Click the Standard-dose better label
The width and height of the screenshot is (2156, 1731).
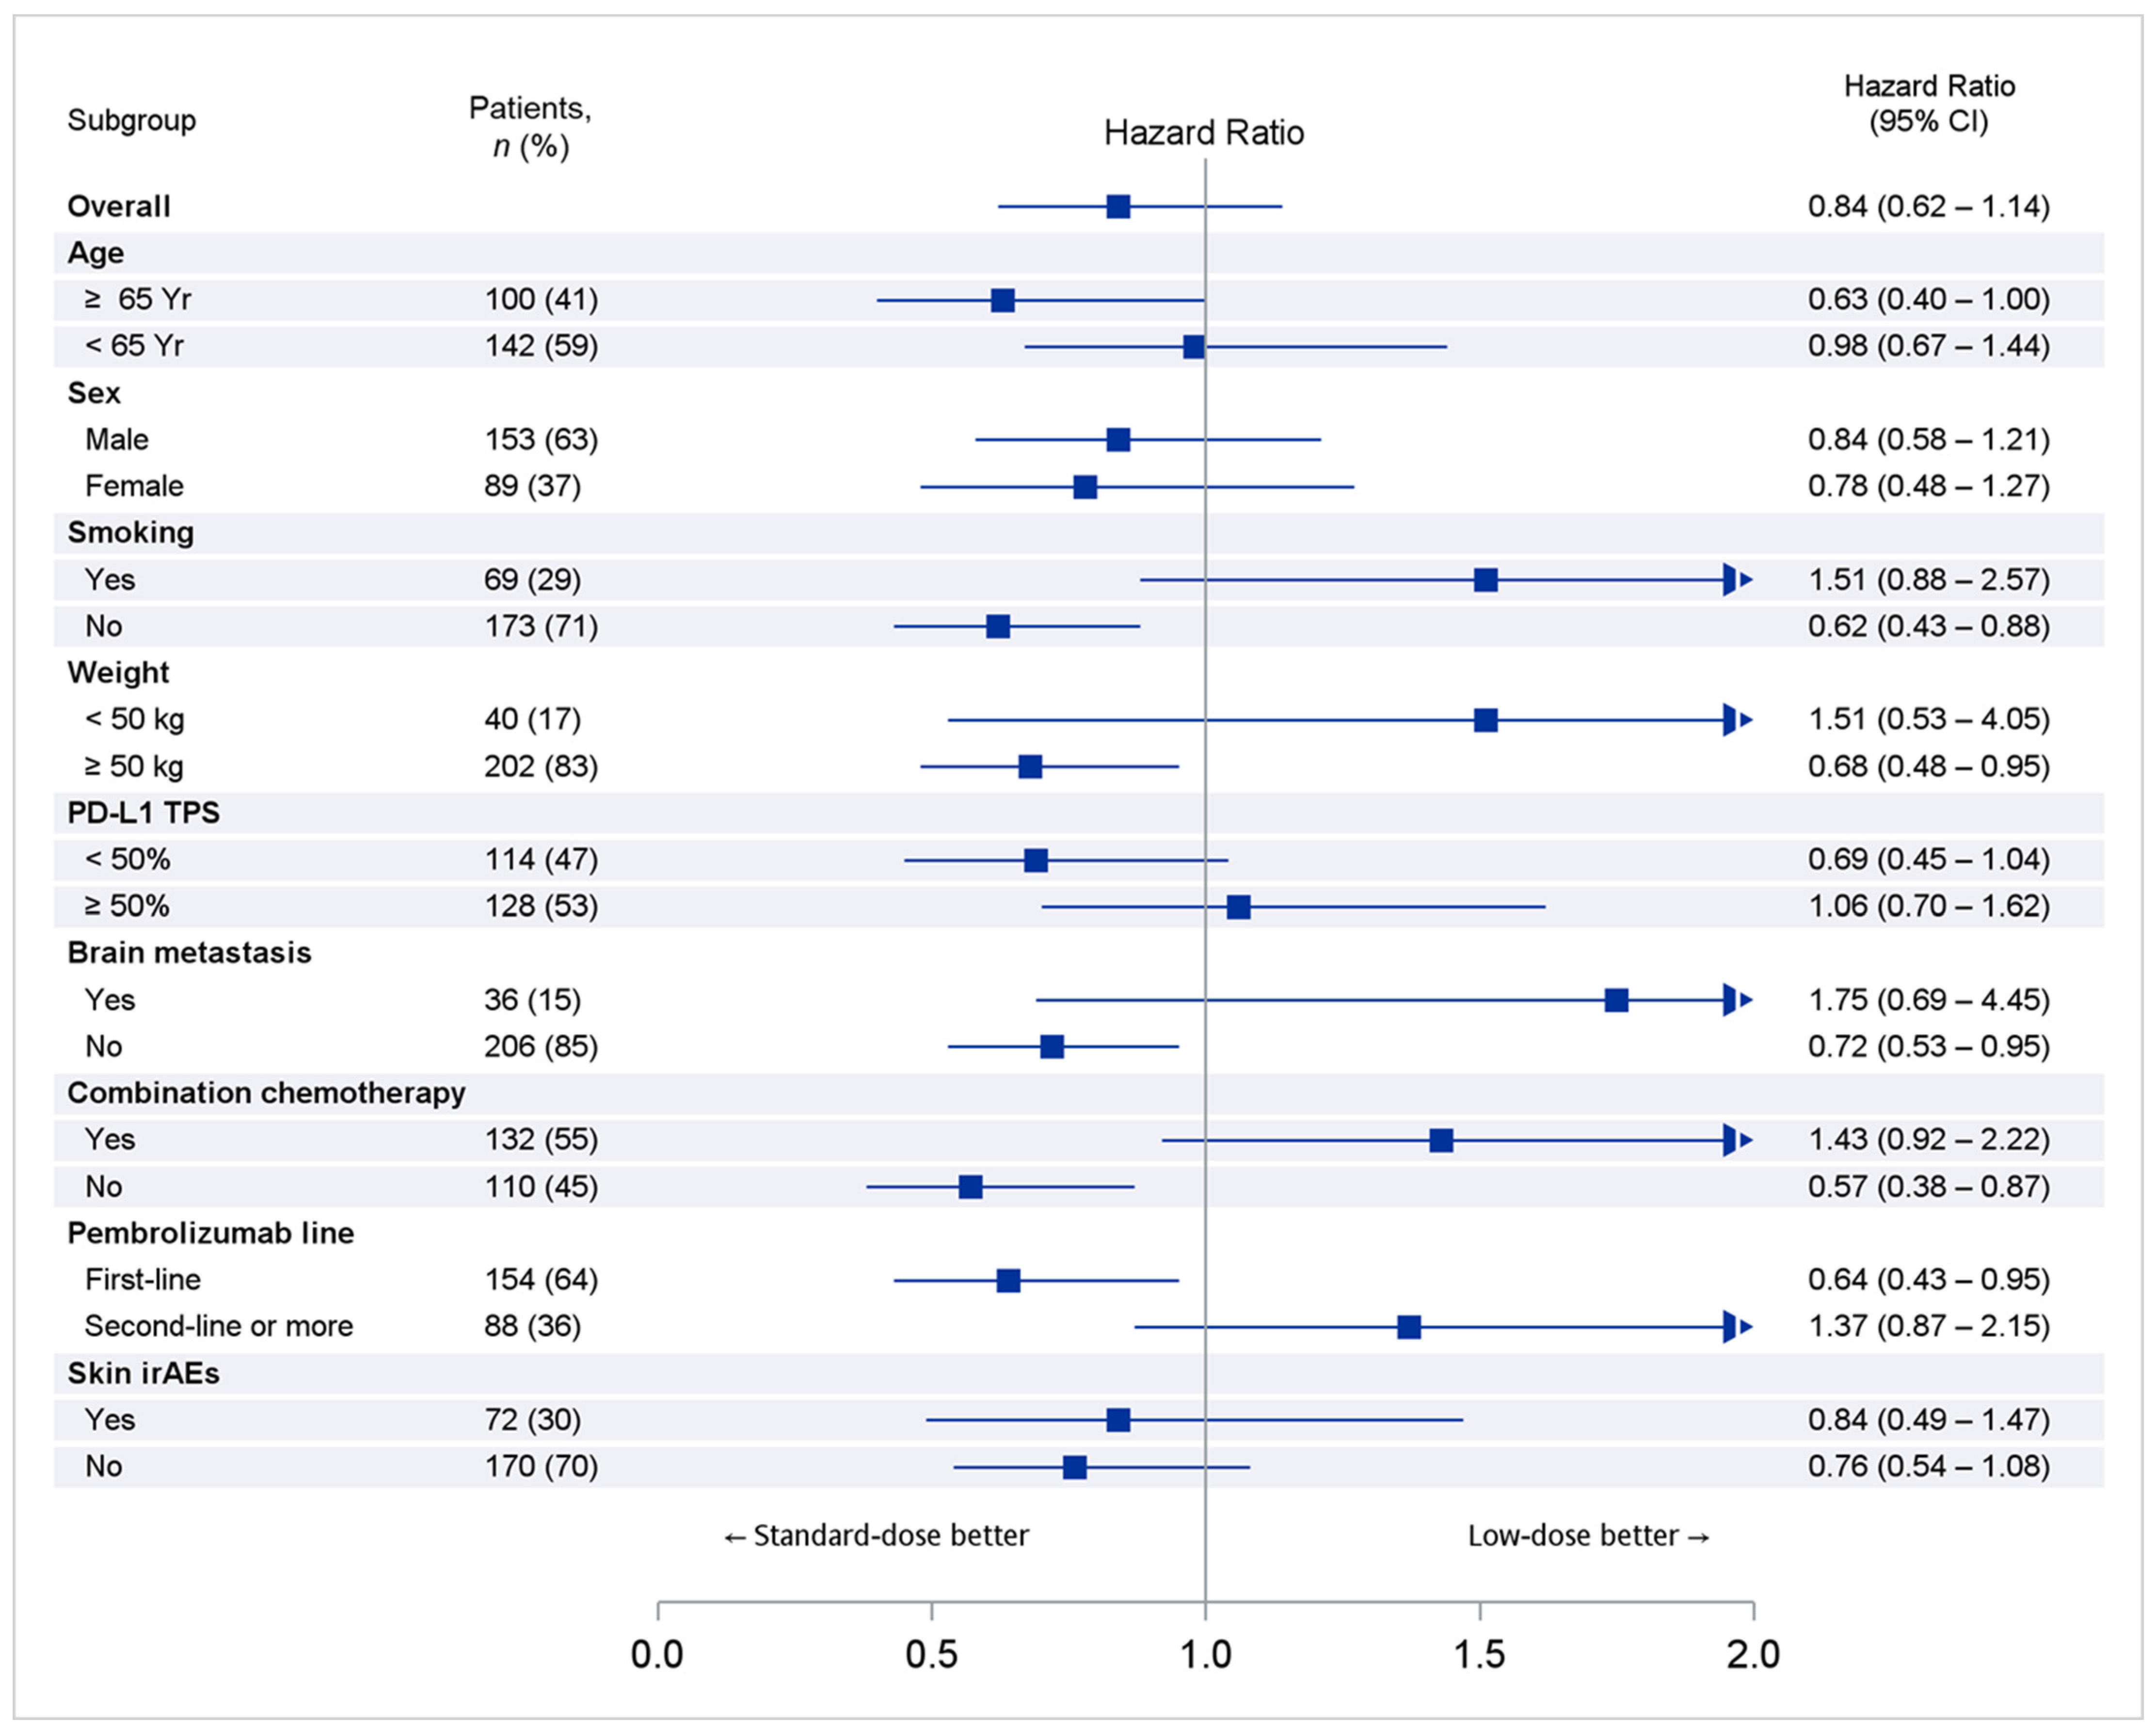click(876, 1536)
